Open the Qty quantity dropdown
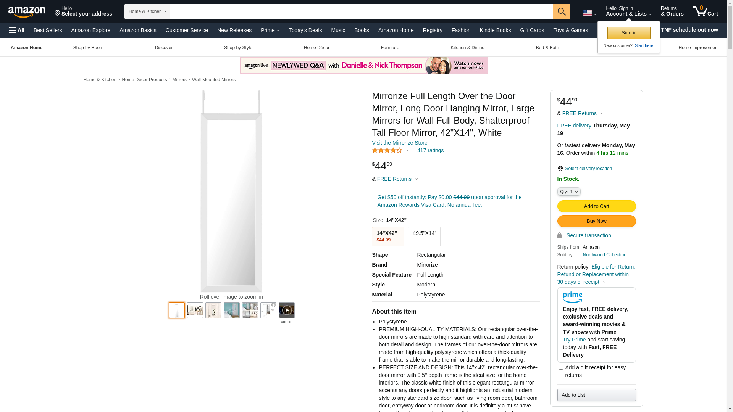Viewport: 733px width, 412px height. click(x=569, y=192)
